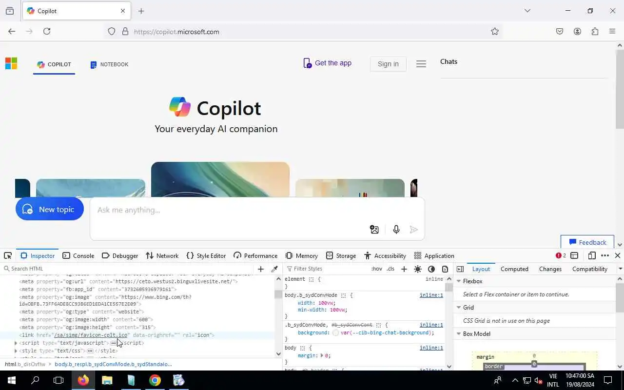Image resolution: width=624 pixels, height=390 pixels.
Task: Open the Accessibility tab
Action: click(385, 255)
